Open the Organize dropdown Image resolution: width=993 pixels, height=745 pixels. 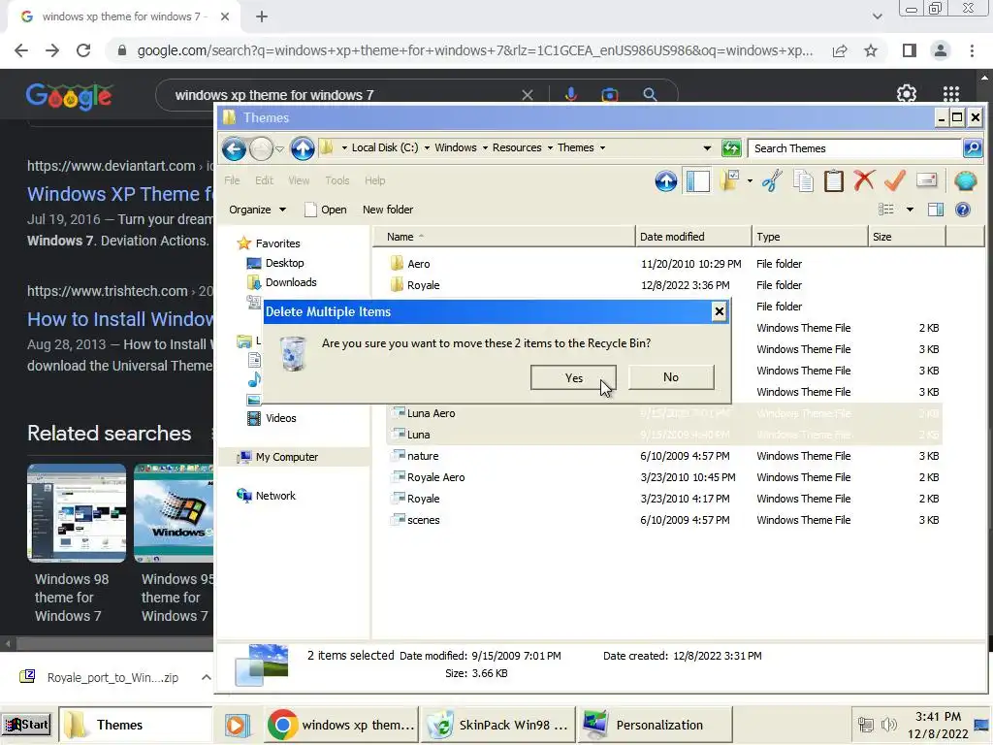(257, 210)
